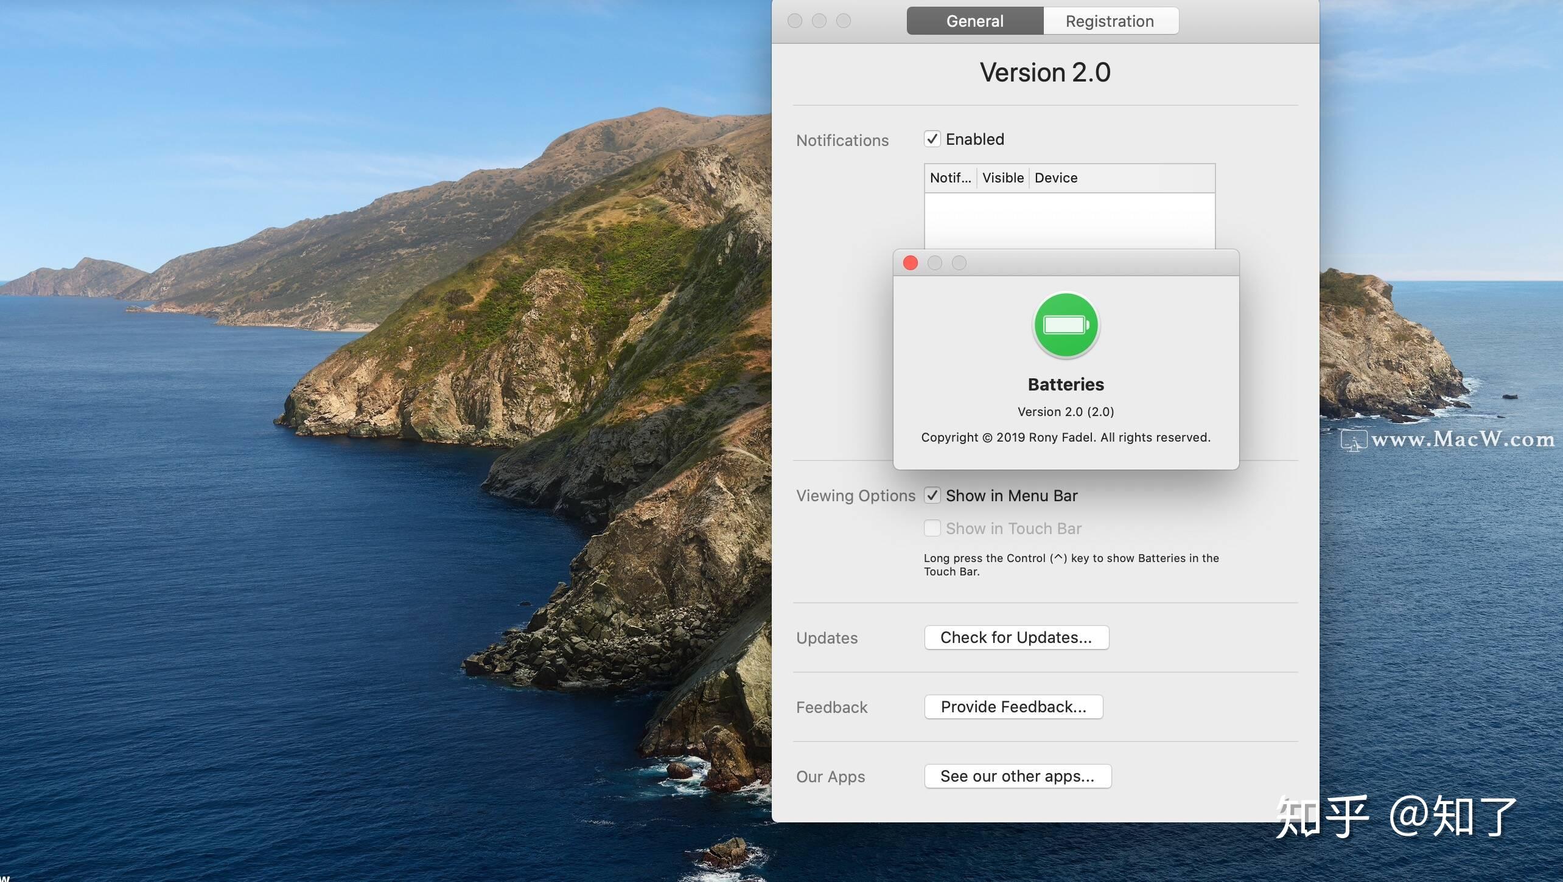Sort by the Notif... column header

[950, 178]
